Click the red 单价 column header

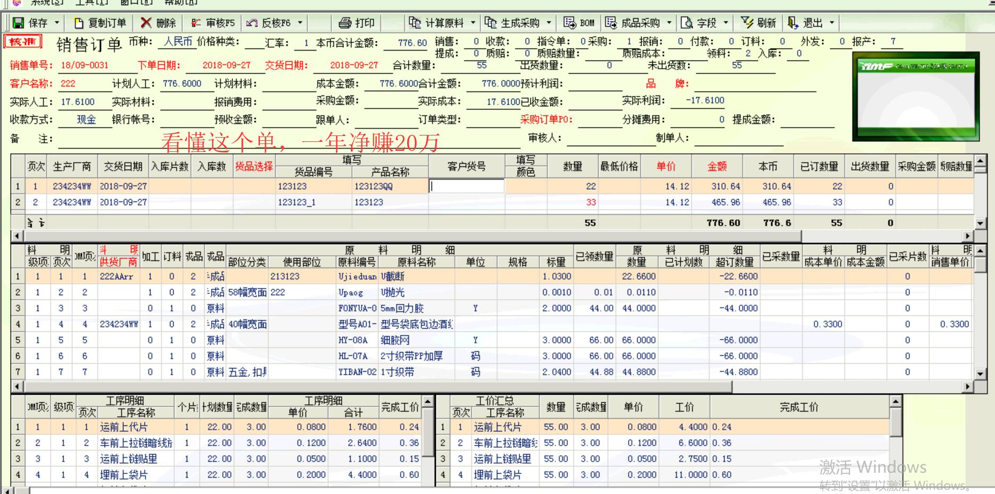[665, 166]
